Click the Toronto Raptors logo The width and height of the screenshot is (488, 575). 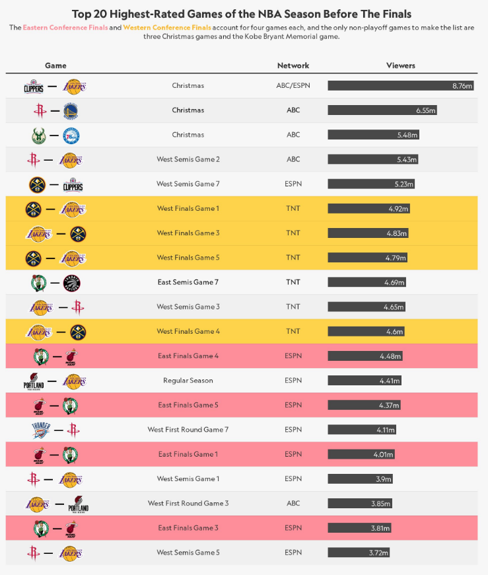[71, 282]
